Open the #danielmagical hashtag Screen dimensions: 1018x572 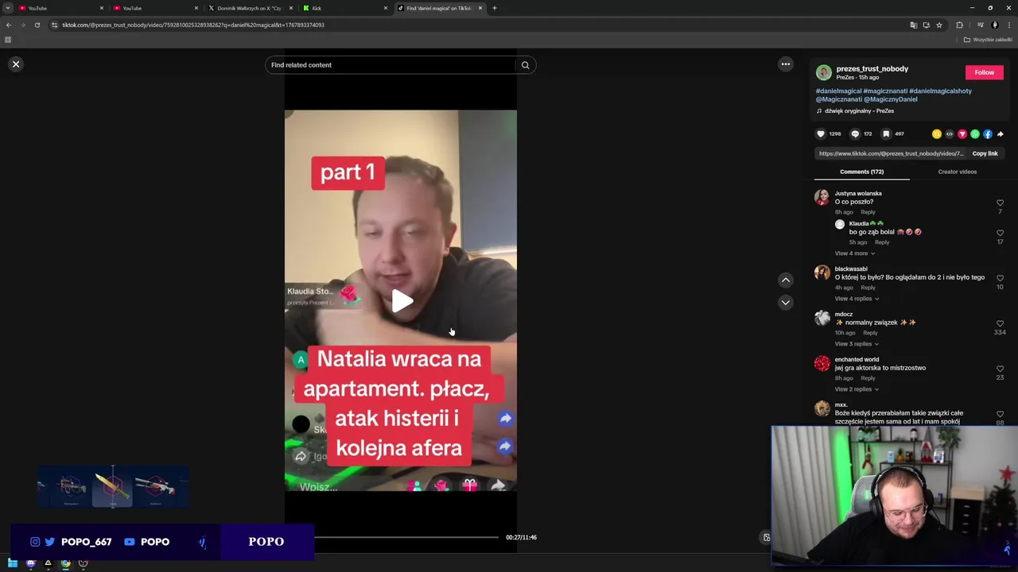tap(838, 91)
